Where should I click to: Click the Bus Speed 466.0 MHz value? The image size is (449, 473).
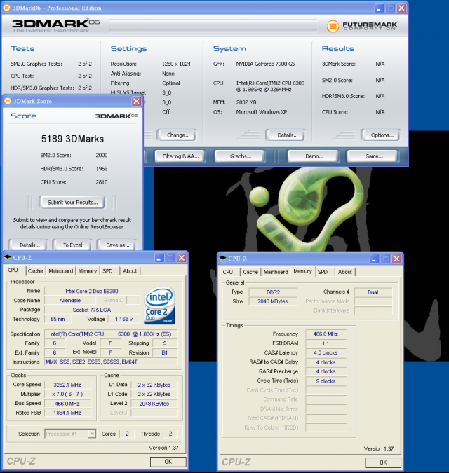point(67,404)
